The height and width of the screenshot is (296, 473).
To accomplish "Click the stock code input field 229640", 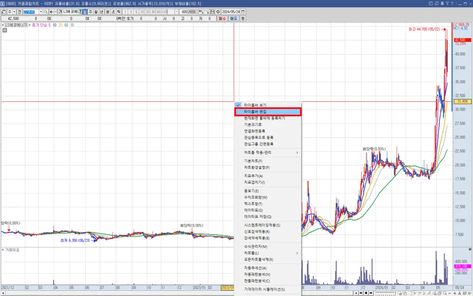I will [x=31, y=12].
